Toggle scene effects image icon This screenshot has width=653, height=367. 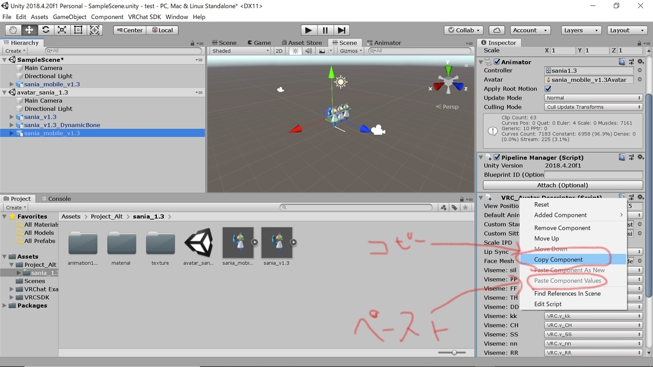pyautogui.click(x=322, y=51)
